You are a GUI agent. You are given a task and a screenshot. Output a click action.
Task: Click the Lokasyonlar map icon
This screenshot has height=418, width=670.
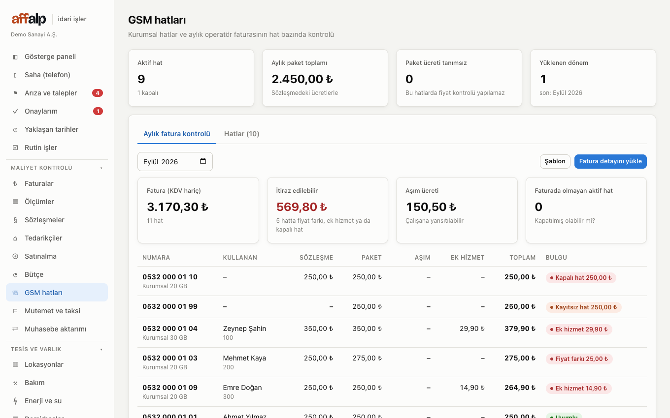pyautogui.click(x=15, y=365)
